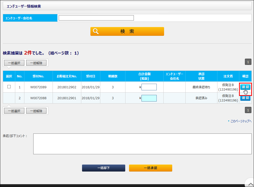This screenshot has height=187, width=254.
Task: Click the エンドユーザー会社名 text input field
Action: [x=96, y=18]
